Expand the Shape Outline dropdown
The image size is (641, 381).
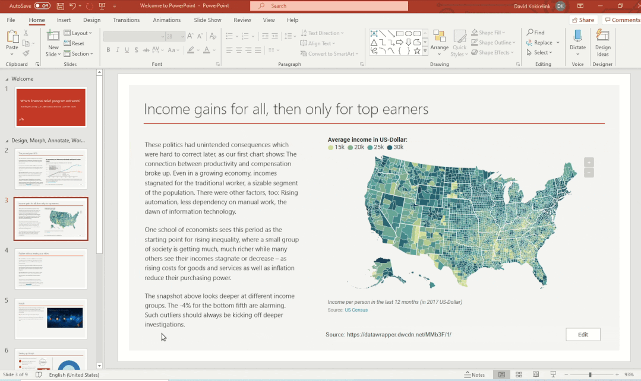pos(514,43)
